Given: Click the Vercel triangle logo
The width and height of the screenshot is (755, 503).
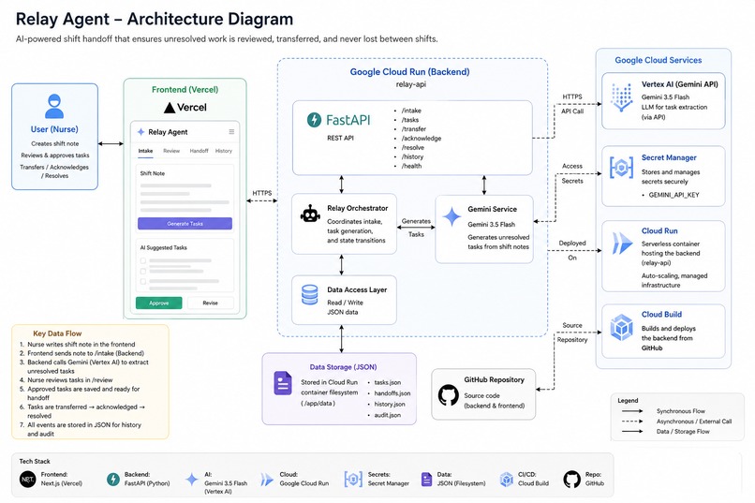Looking at the screenshot, I should tap(169, 108).
